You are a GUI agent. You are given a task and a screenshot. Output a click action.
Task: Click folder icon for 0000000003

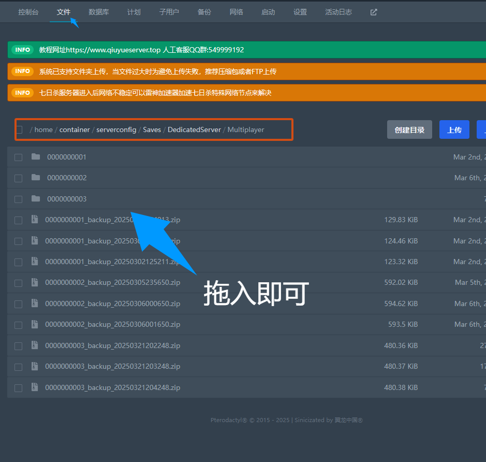point(36,199)
